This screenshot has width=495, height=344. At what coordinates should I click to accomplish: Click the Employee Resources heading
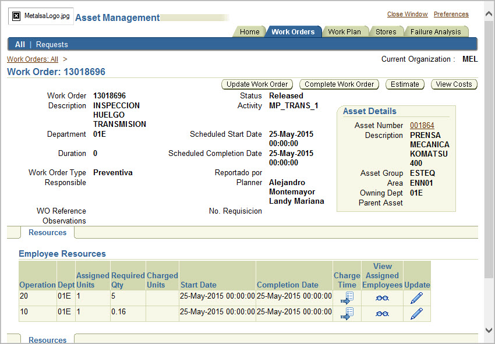pyautogui.click(x=62, y=254)
